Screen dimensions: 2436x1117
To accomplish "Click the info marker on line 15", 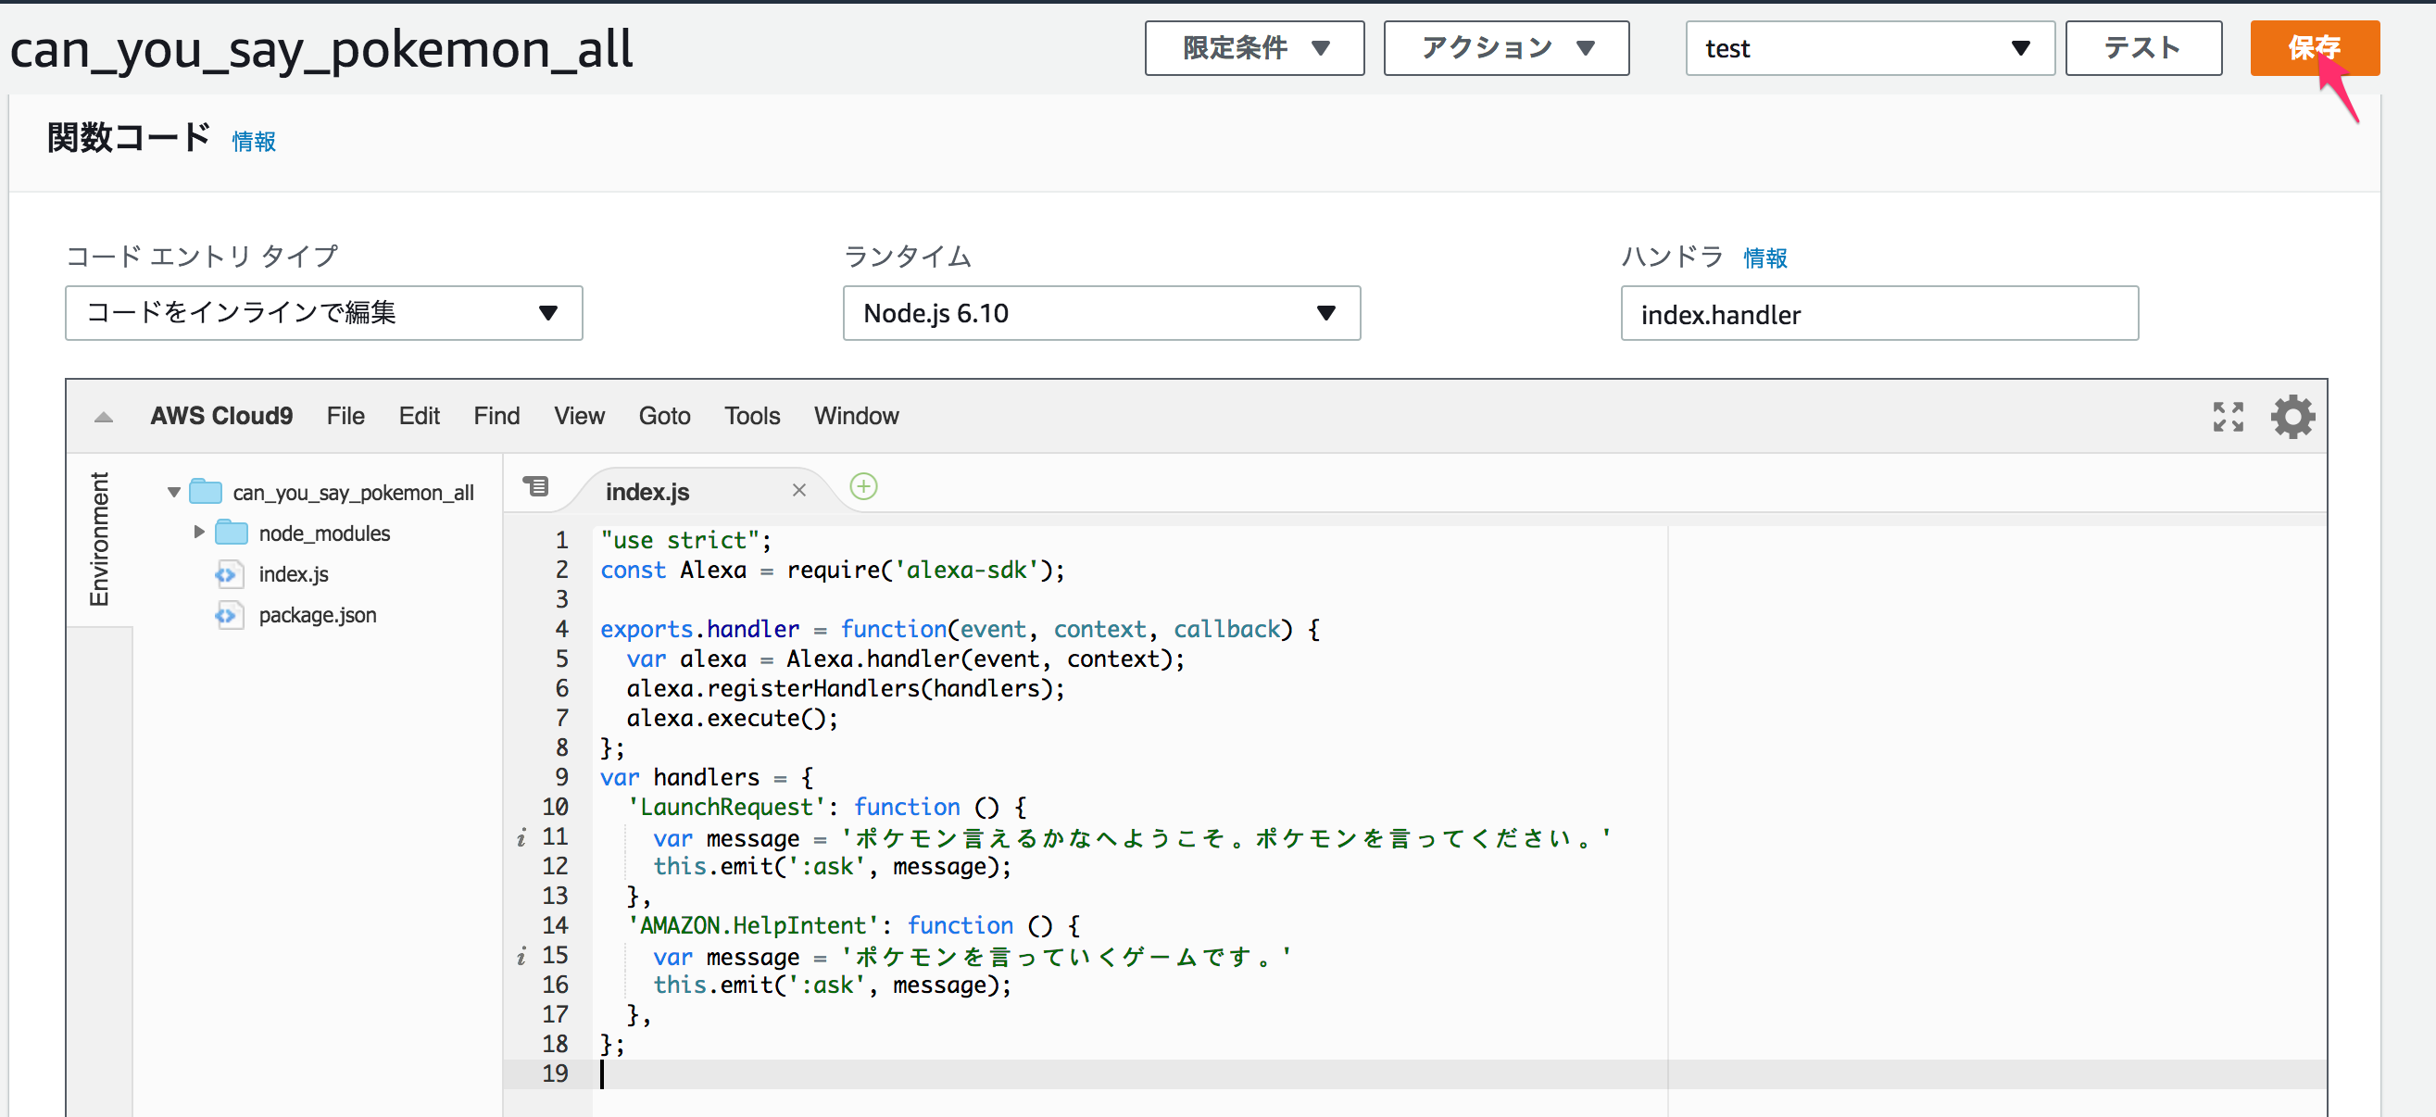I will 521,956.
